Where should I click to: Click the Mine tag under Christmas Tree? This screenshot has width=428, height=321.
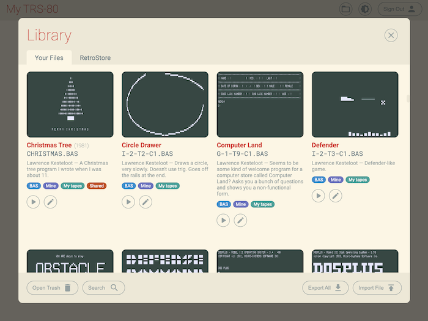(51, 186)
